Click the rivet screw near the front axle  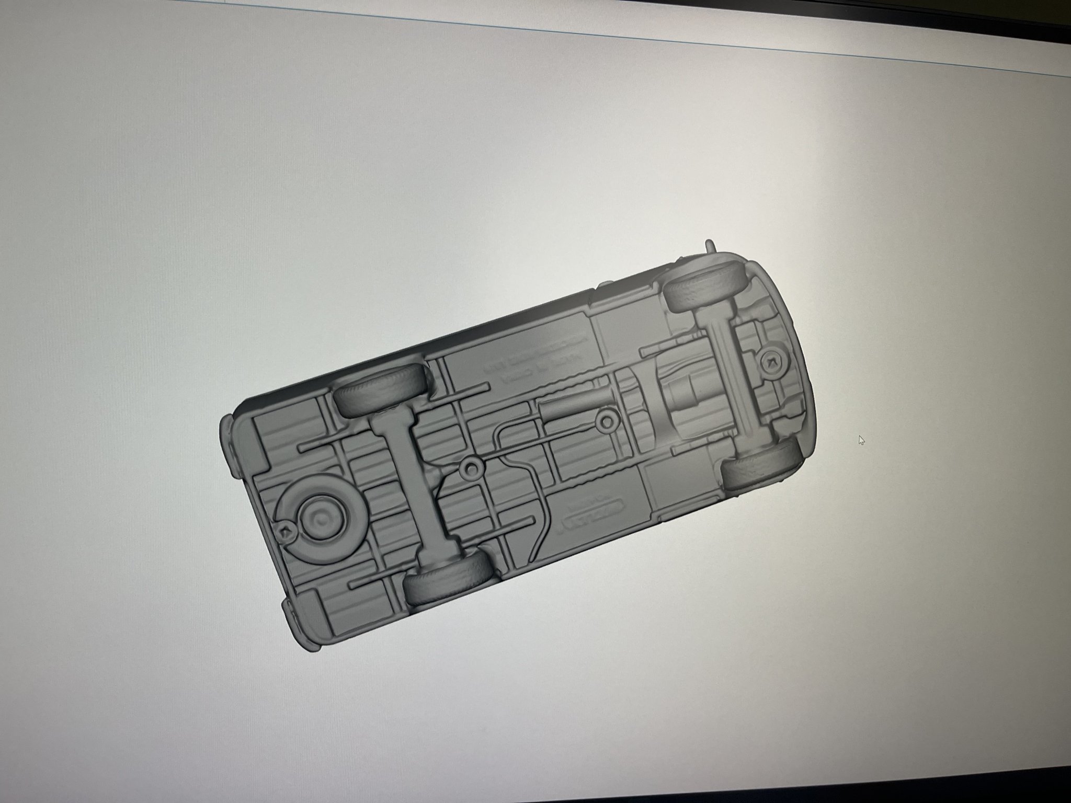pos(771,362)
